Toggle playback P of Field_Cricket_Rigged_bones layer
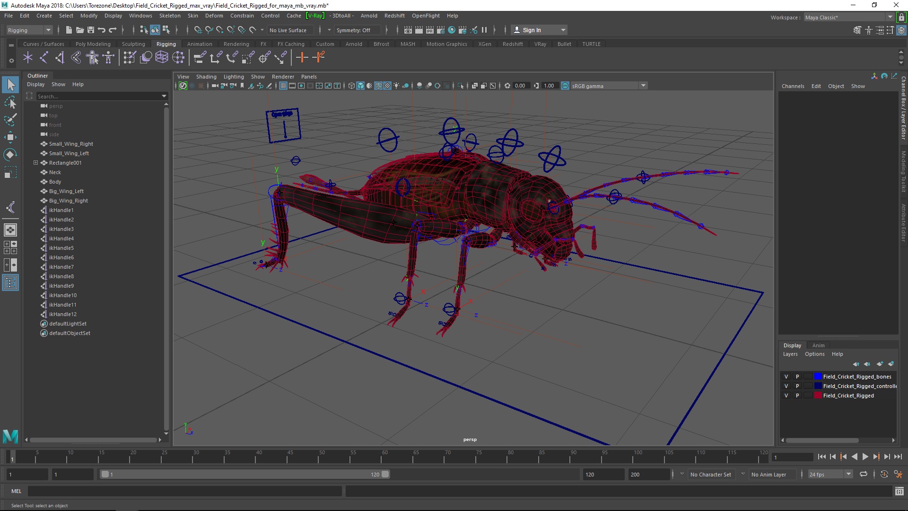Screen dimensions: 908x511 point(797,377)
